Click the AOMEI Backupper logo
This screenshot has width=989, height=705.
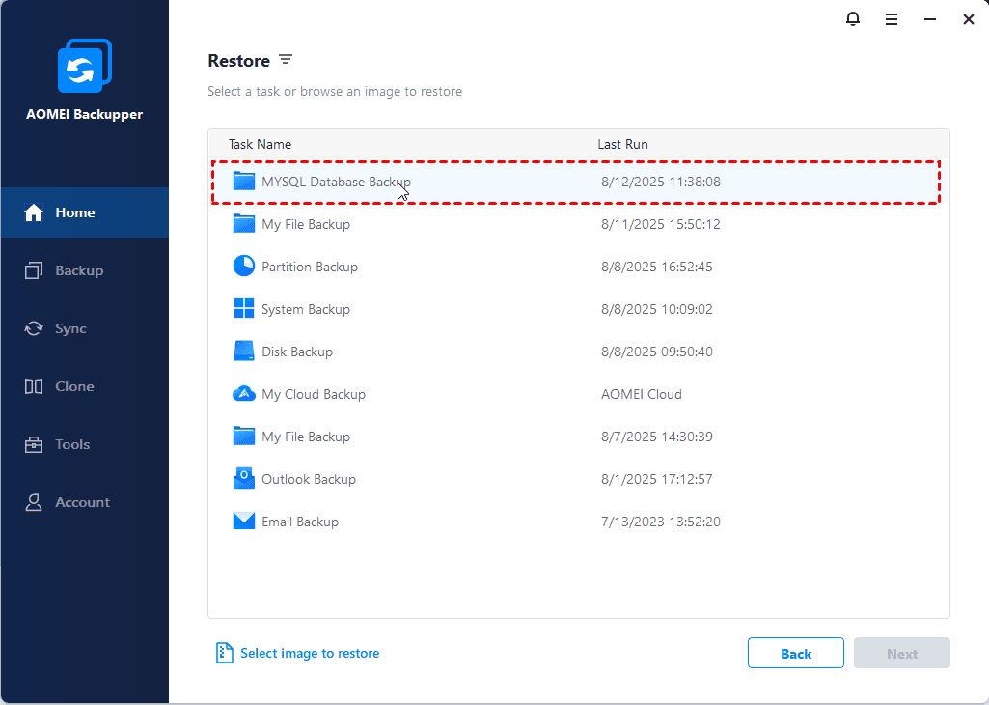coord(84,69)
